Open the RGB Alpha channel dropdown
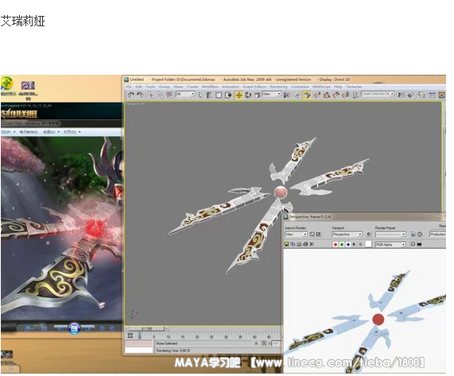 tap(390, 245)
